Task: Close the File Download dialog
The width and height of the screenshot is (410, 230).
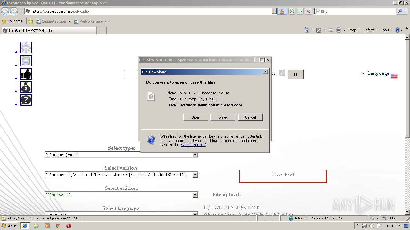Action: 265,72
